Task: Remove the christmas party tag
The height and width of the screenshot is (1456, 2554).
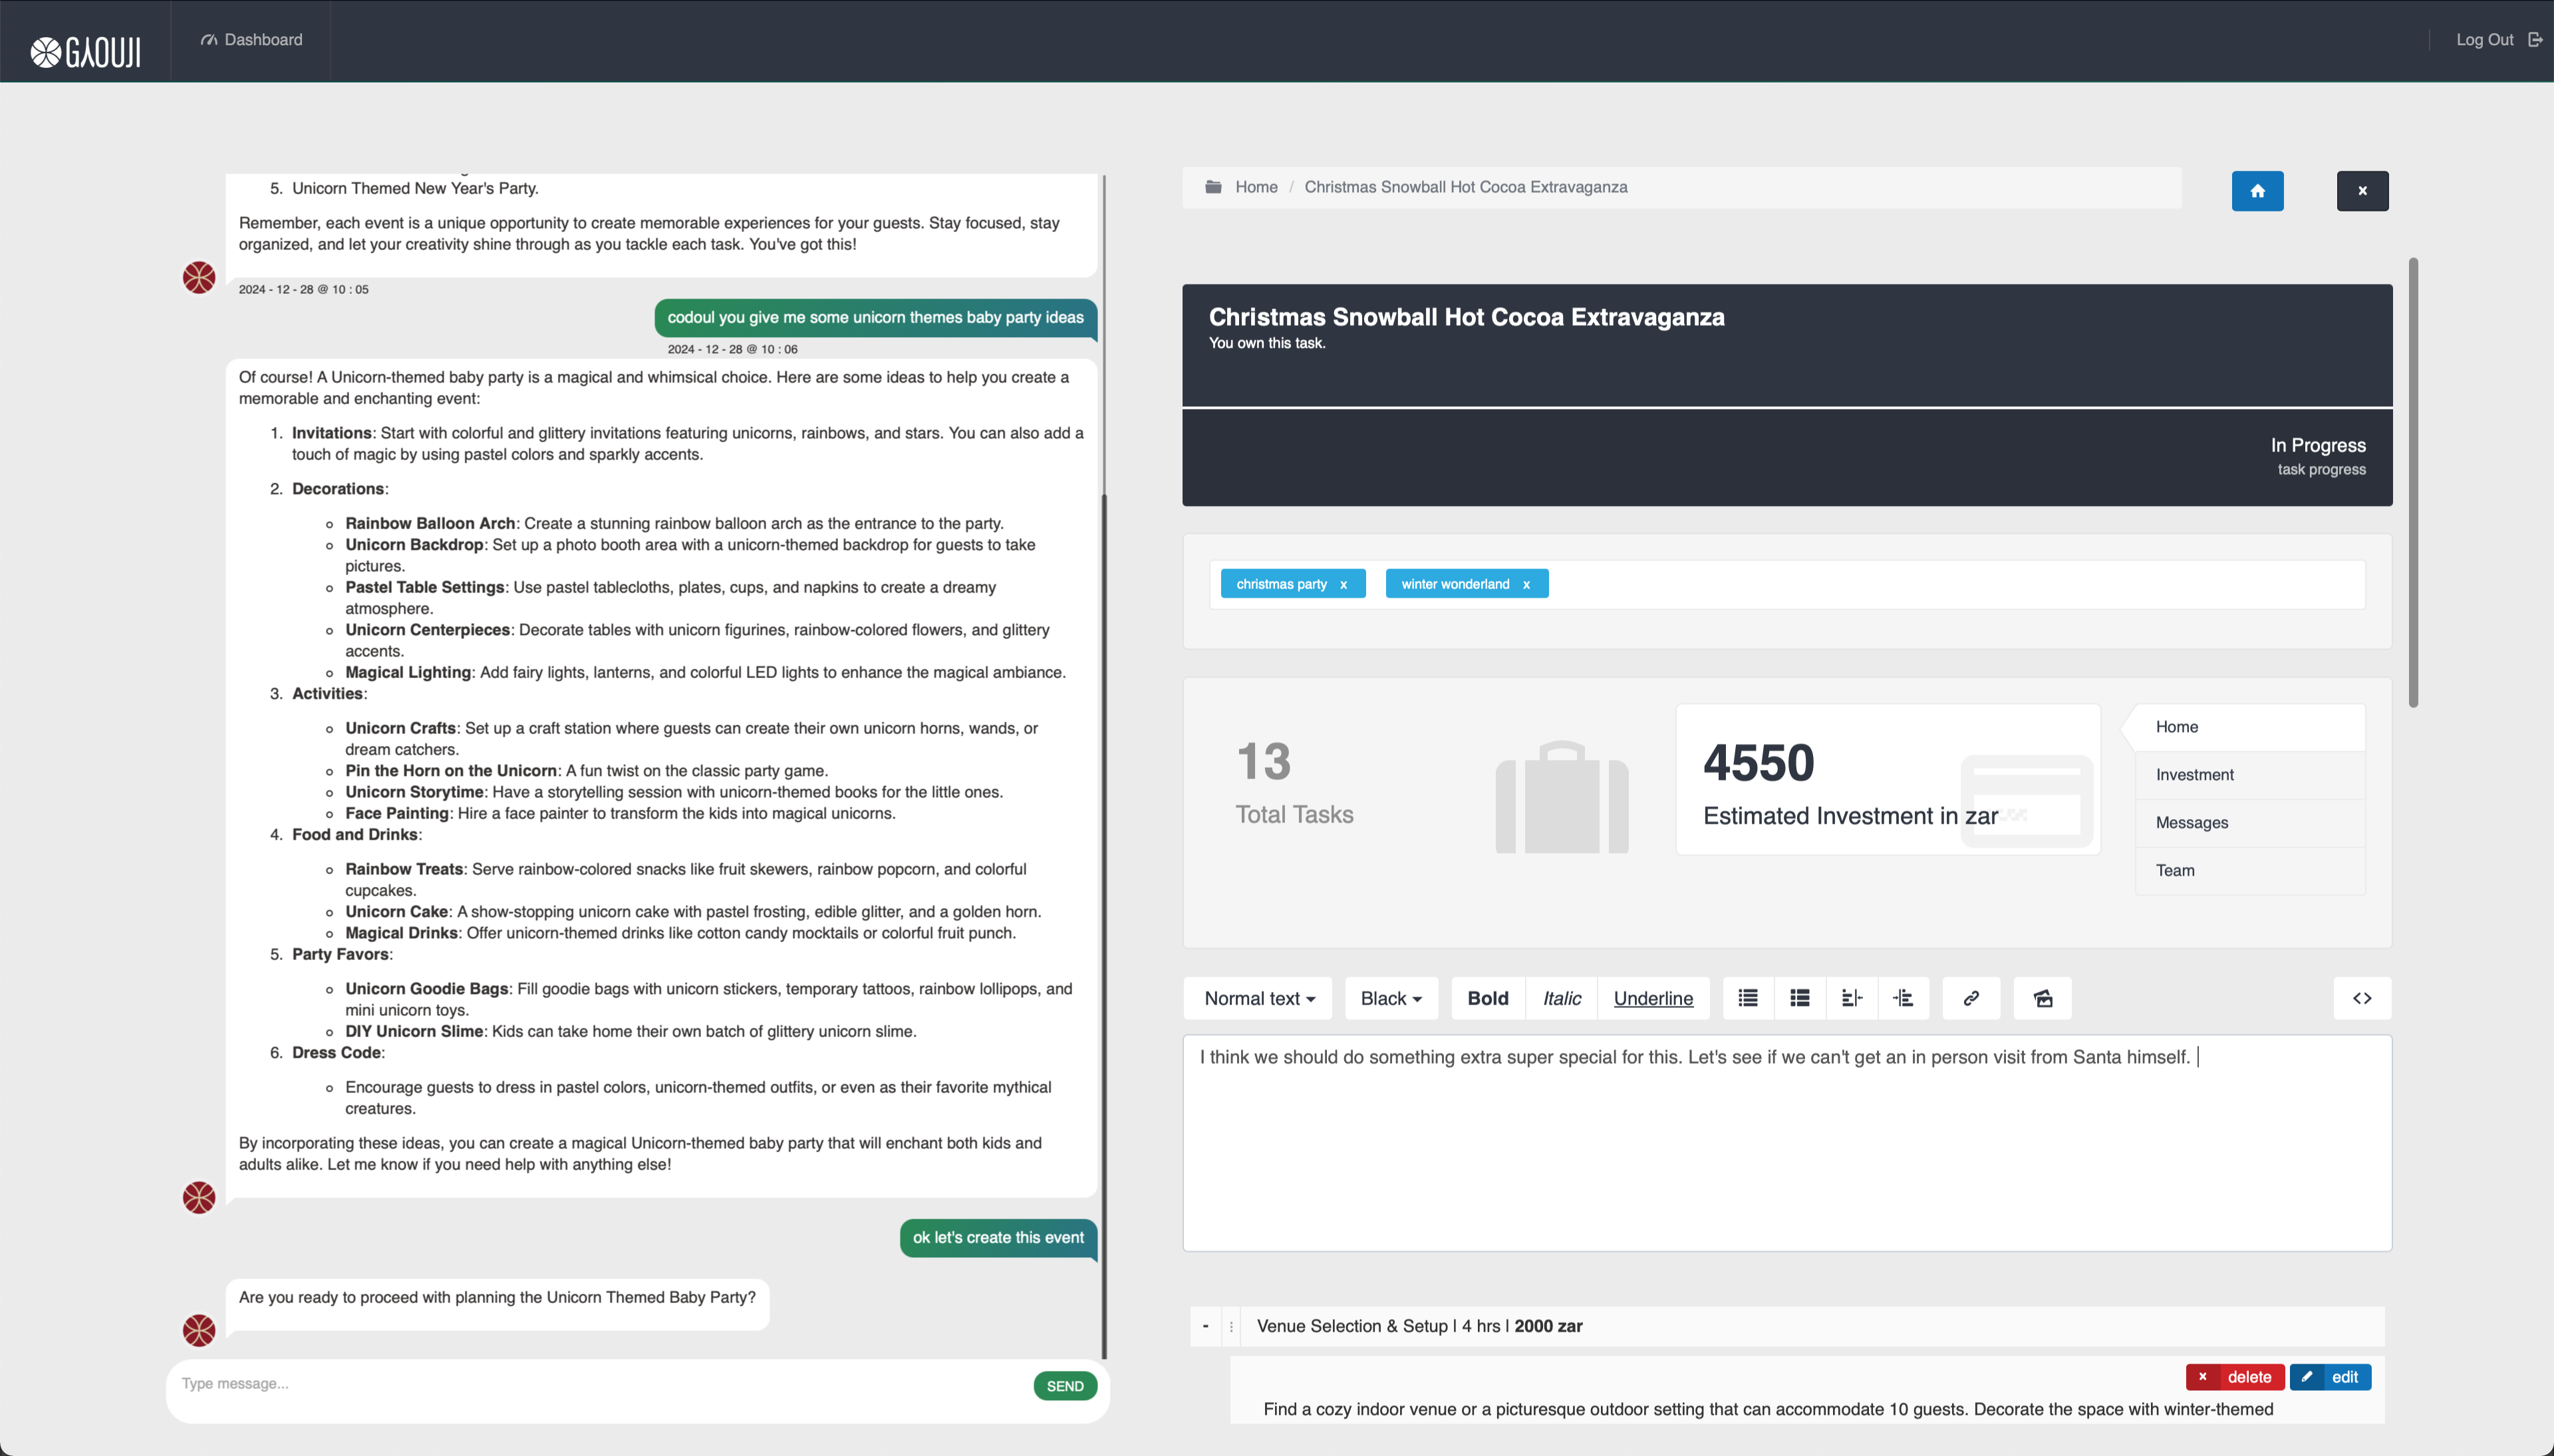Action: pos(1344,585)
